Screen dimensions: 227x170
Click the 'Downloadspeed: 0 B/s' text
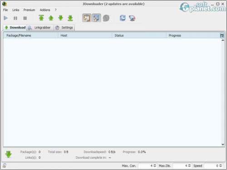[x=99, y=152]
